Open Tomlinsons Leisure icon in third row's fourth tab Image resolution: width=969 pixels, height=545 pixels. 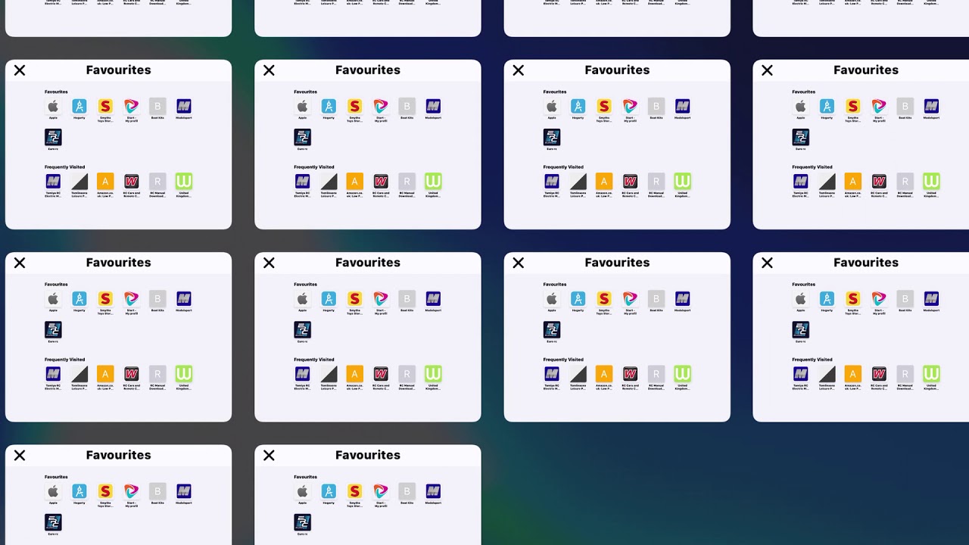pos(827,373)
